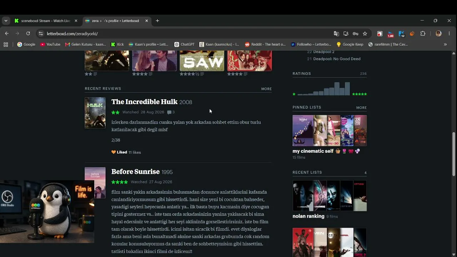Open the new tab plus button

click(x=157, y=21)
